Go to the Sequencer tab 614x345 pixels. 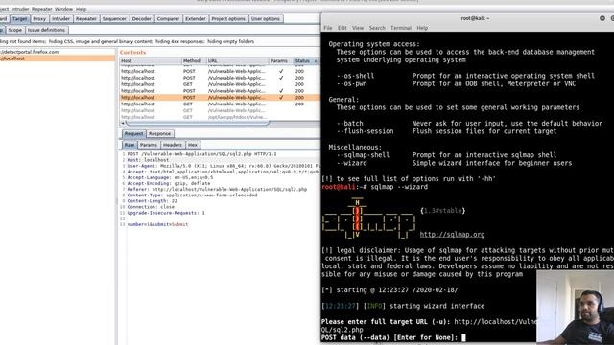114,19
